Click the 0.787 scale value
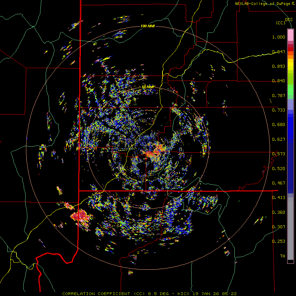296x296 pixels. point(279,95)
